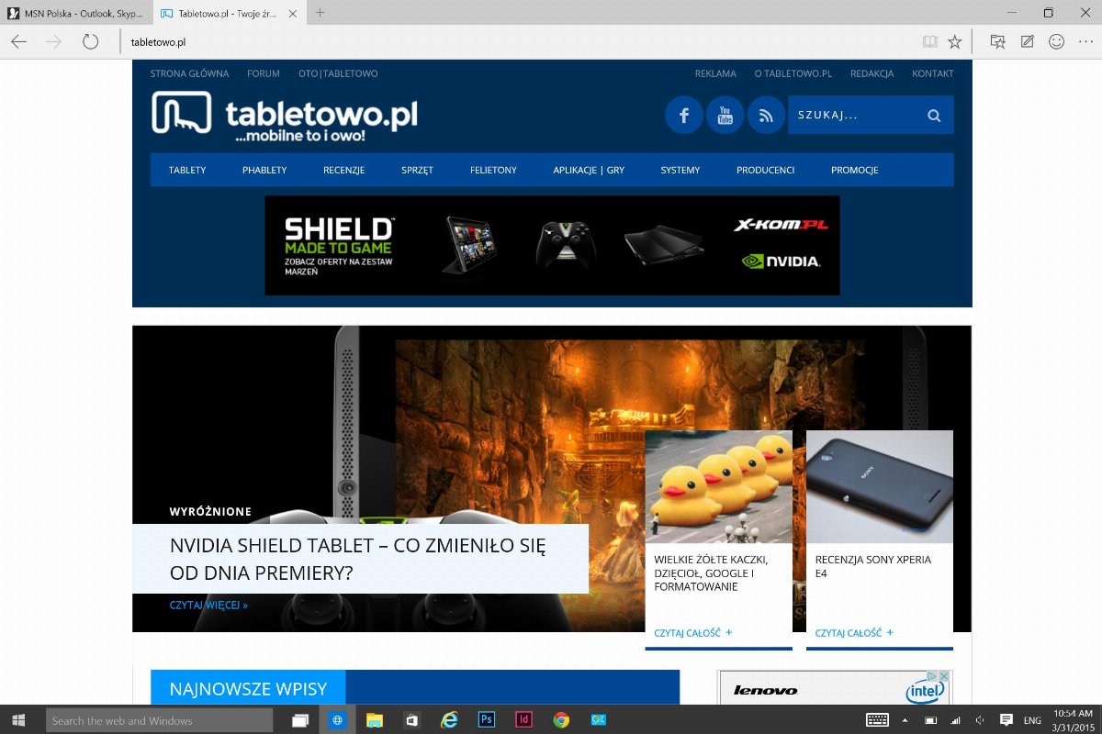The image size is (1102, 734).
Task: Open the site's YouTube channel icon
Action: click(x=725, y=116)
